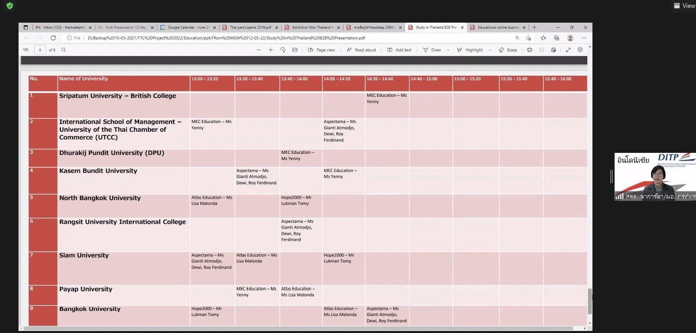The image size is (696, 333).
Task: Activate the Highlight tool
Action: pos(470,50)
